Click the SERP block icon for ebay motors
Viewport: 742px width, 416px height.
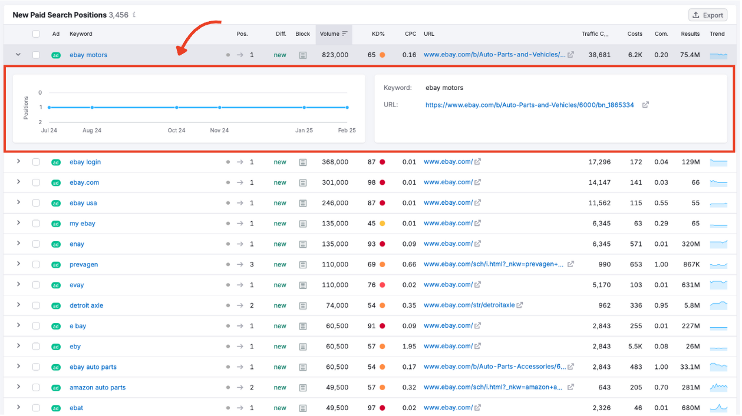pos(303,55)
